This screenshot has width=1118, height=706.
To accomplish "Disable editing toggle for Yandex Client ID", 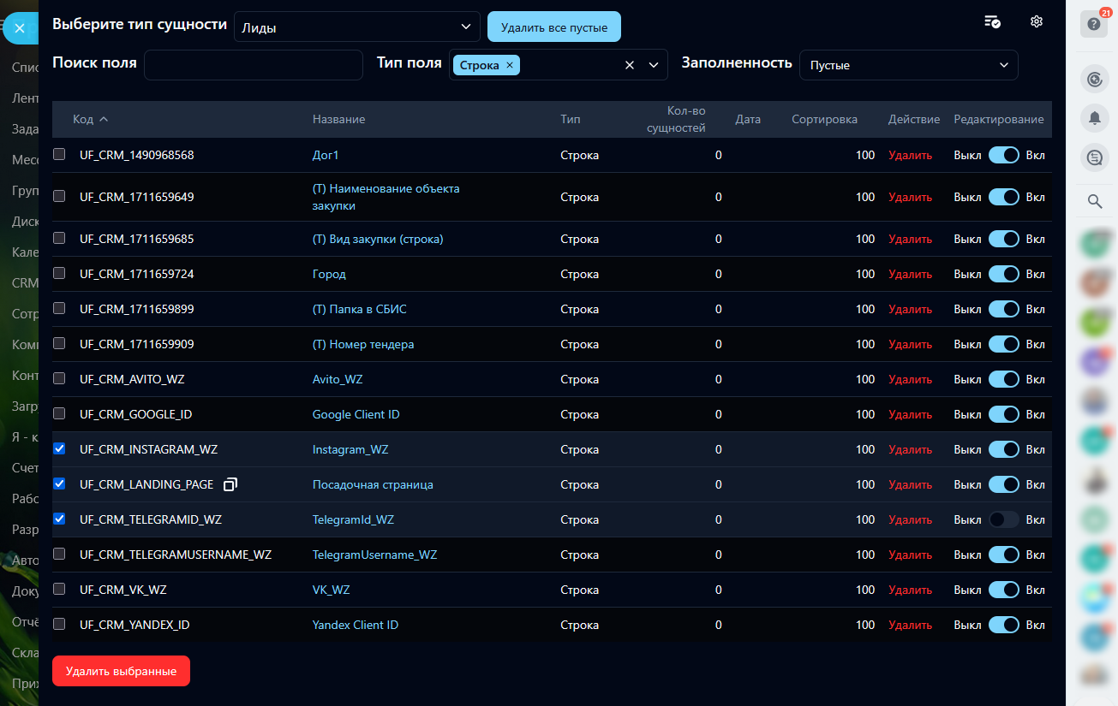I will pos(1003,625).
